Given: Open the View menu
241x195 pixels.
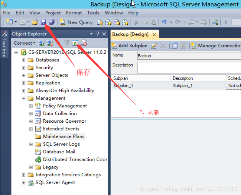Looking at the screenshot, I should (35, 13).
